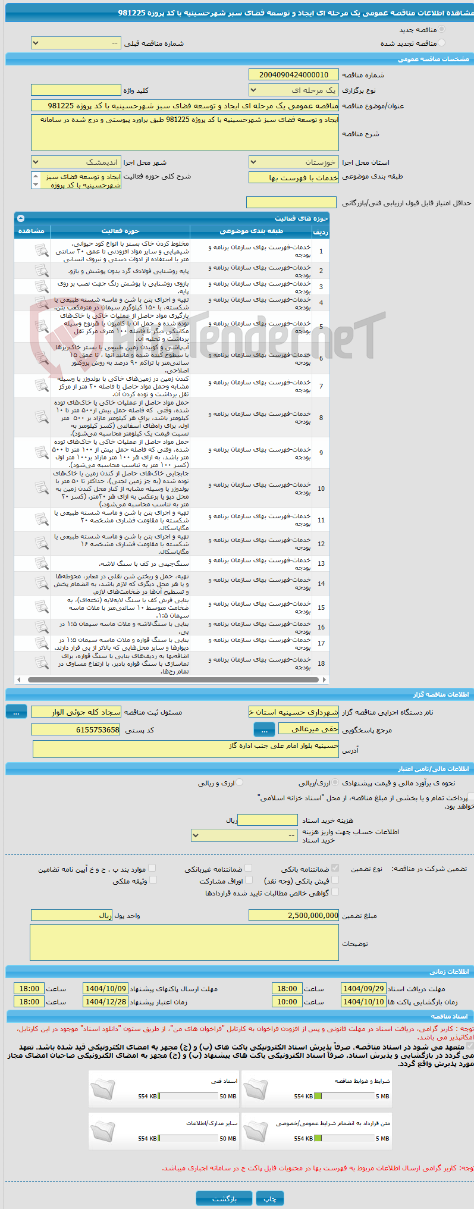Screen dimensions: 474x1209
Task: Open متن قرارداد folder icon
Action: pos(255,1132)
